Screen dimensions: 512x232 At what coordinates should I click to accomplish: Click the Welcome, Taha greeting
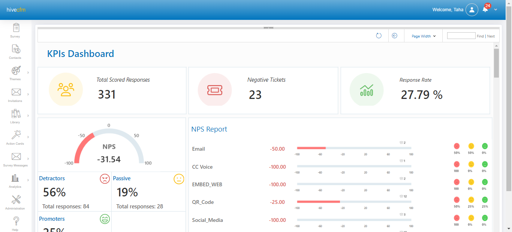(448, 10)
